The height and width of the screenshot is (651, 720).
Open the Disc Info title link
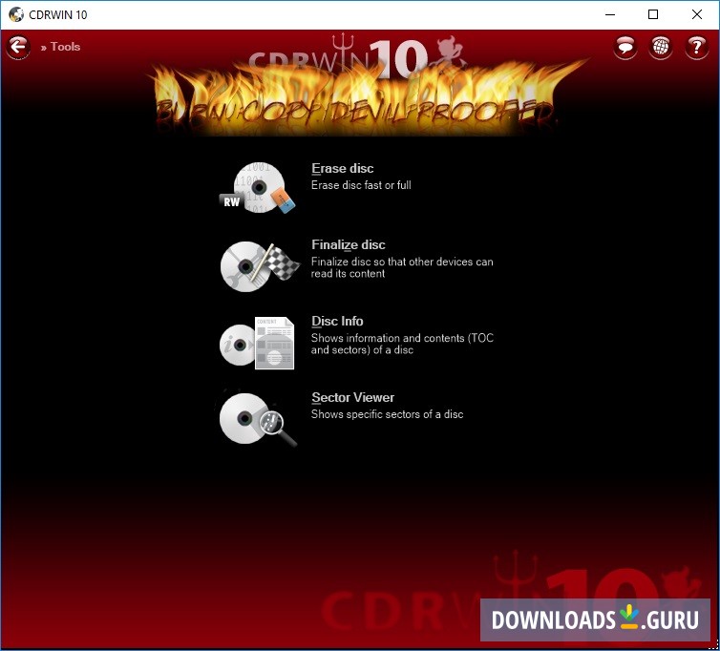(x=337, y=321)
